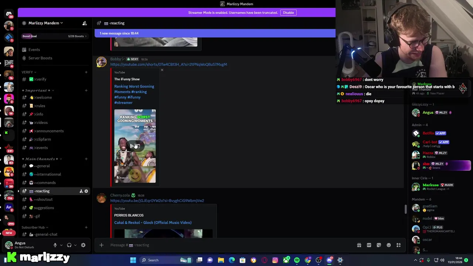Switch to the general channel

click(55, 166)
